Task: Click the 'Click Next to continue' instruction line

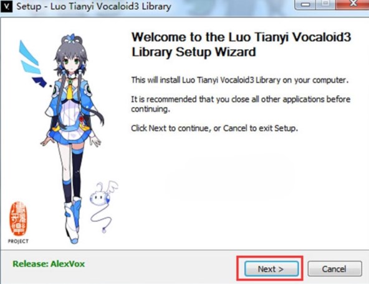Action: 214,128
